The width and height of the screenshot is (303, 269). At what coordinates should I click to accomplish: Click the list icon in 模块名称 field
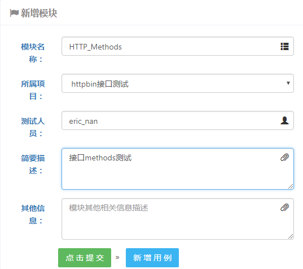(284, 47)
